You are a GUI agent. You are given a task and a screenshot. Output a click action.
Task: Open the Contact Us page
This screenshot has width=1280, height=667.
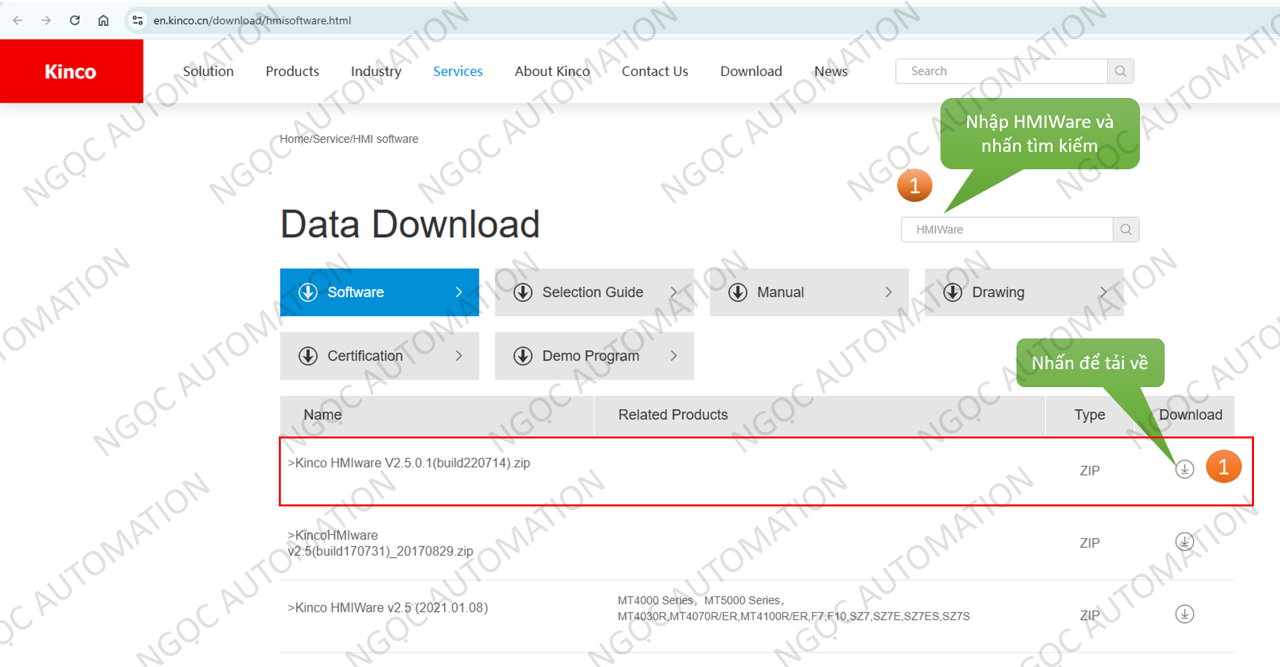(654, 71)
